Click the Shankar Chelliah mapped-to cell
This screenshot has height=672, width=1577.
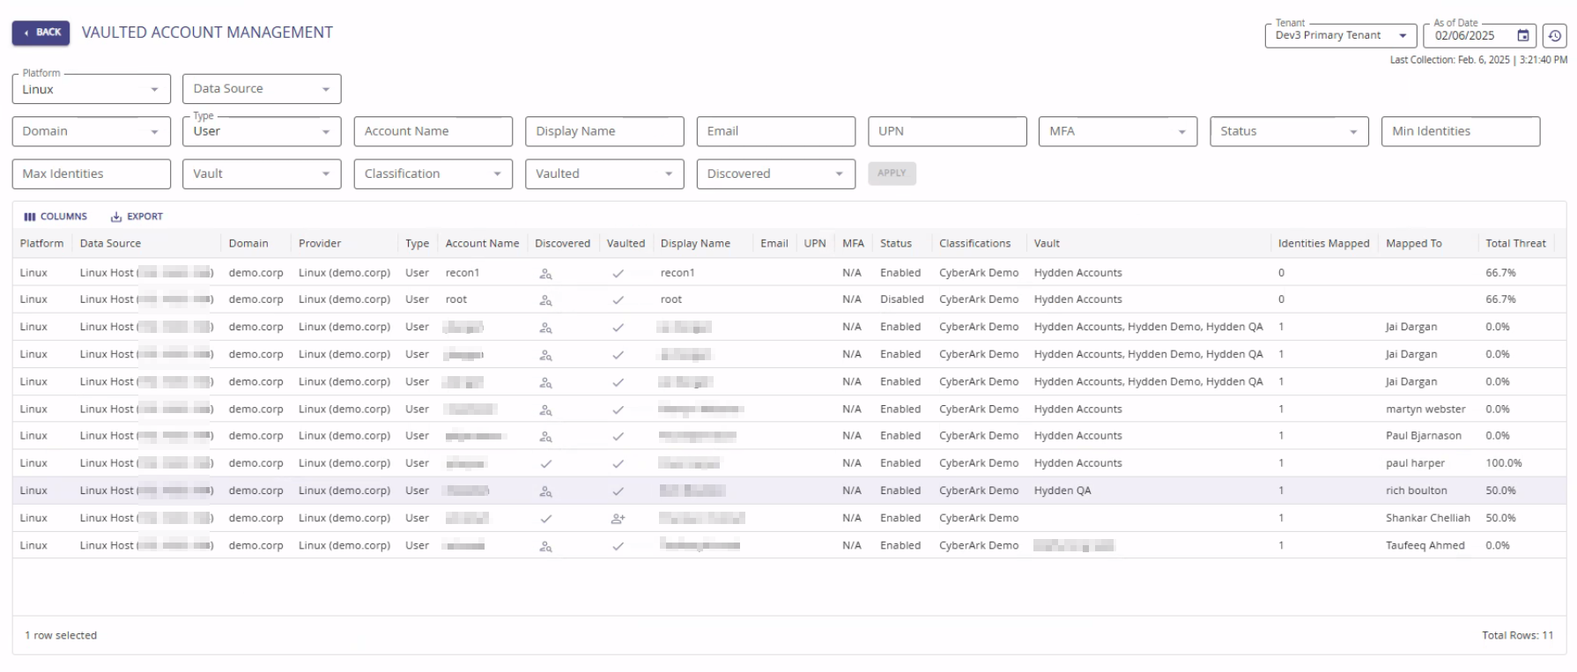click(x=1428, y=518)
